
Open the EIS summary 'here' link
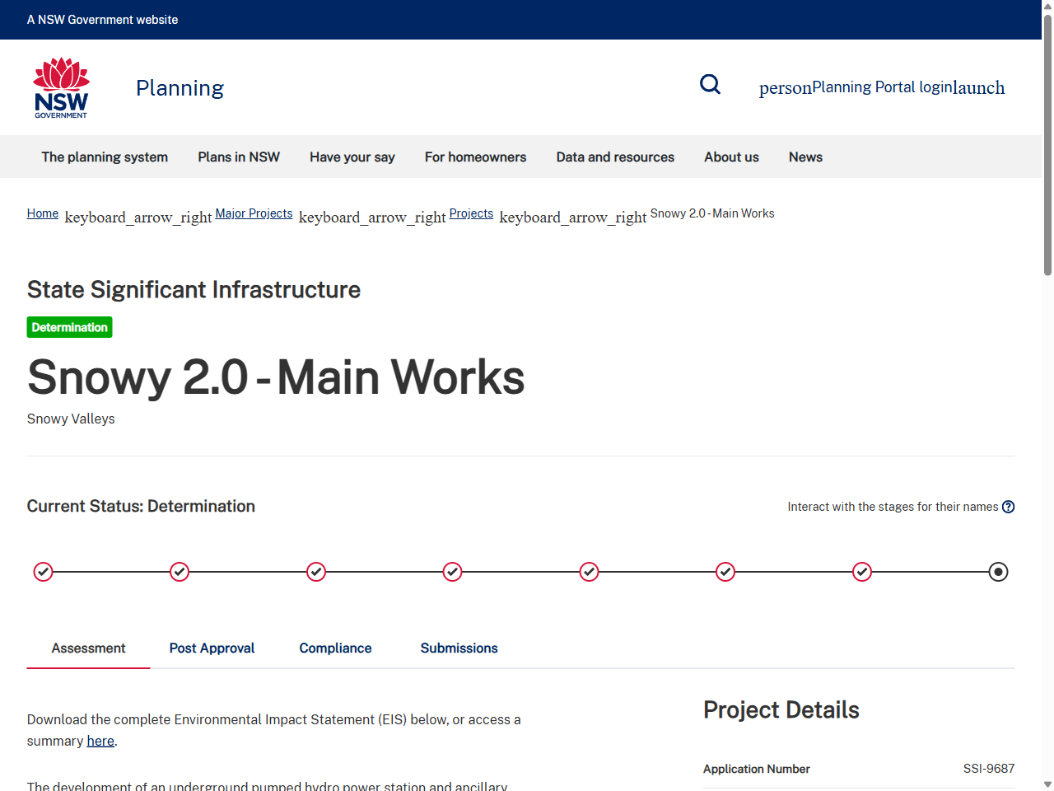(100, 741)
